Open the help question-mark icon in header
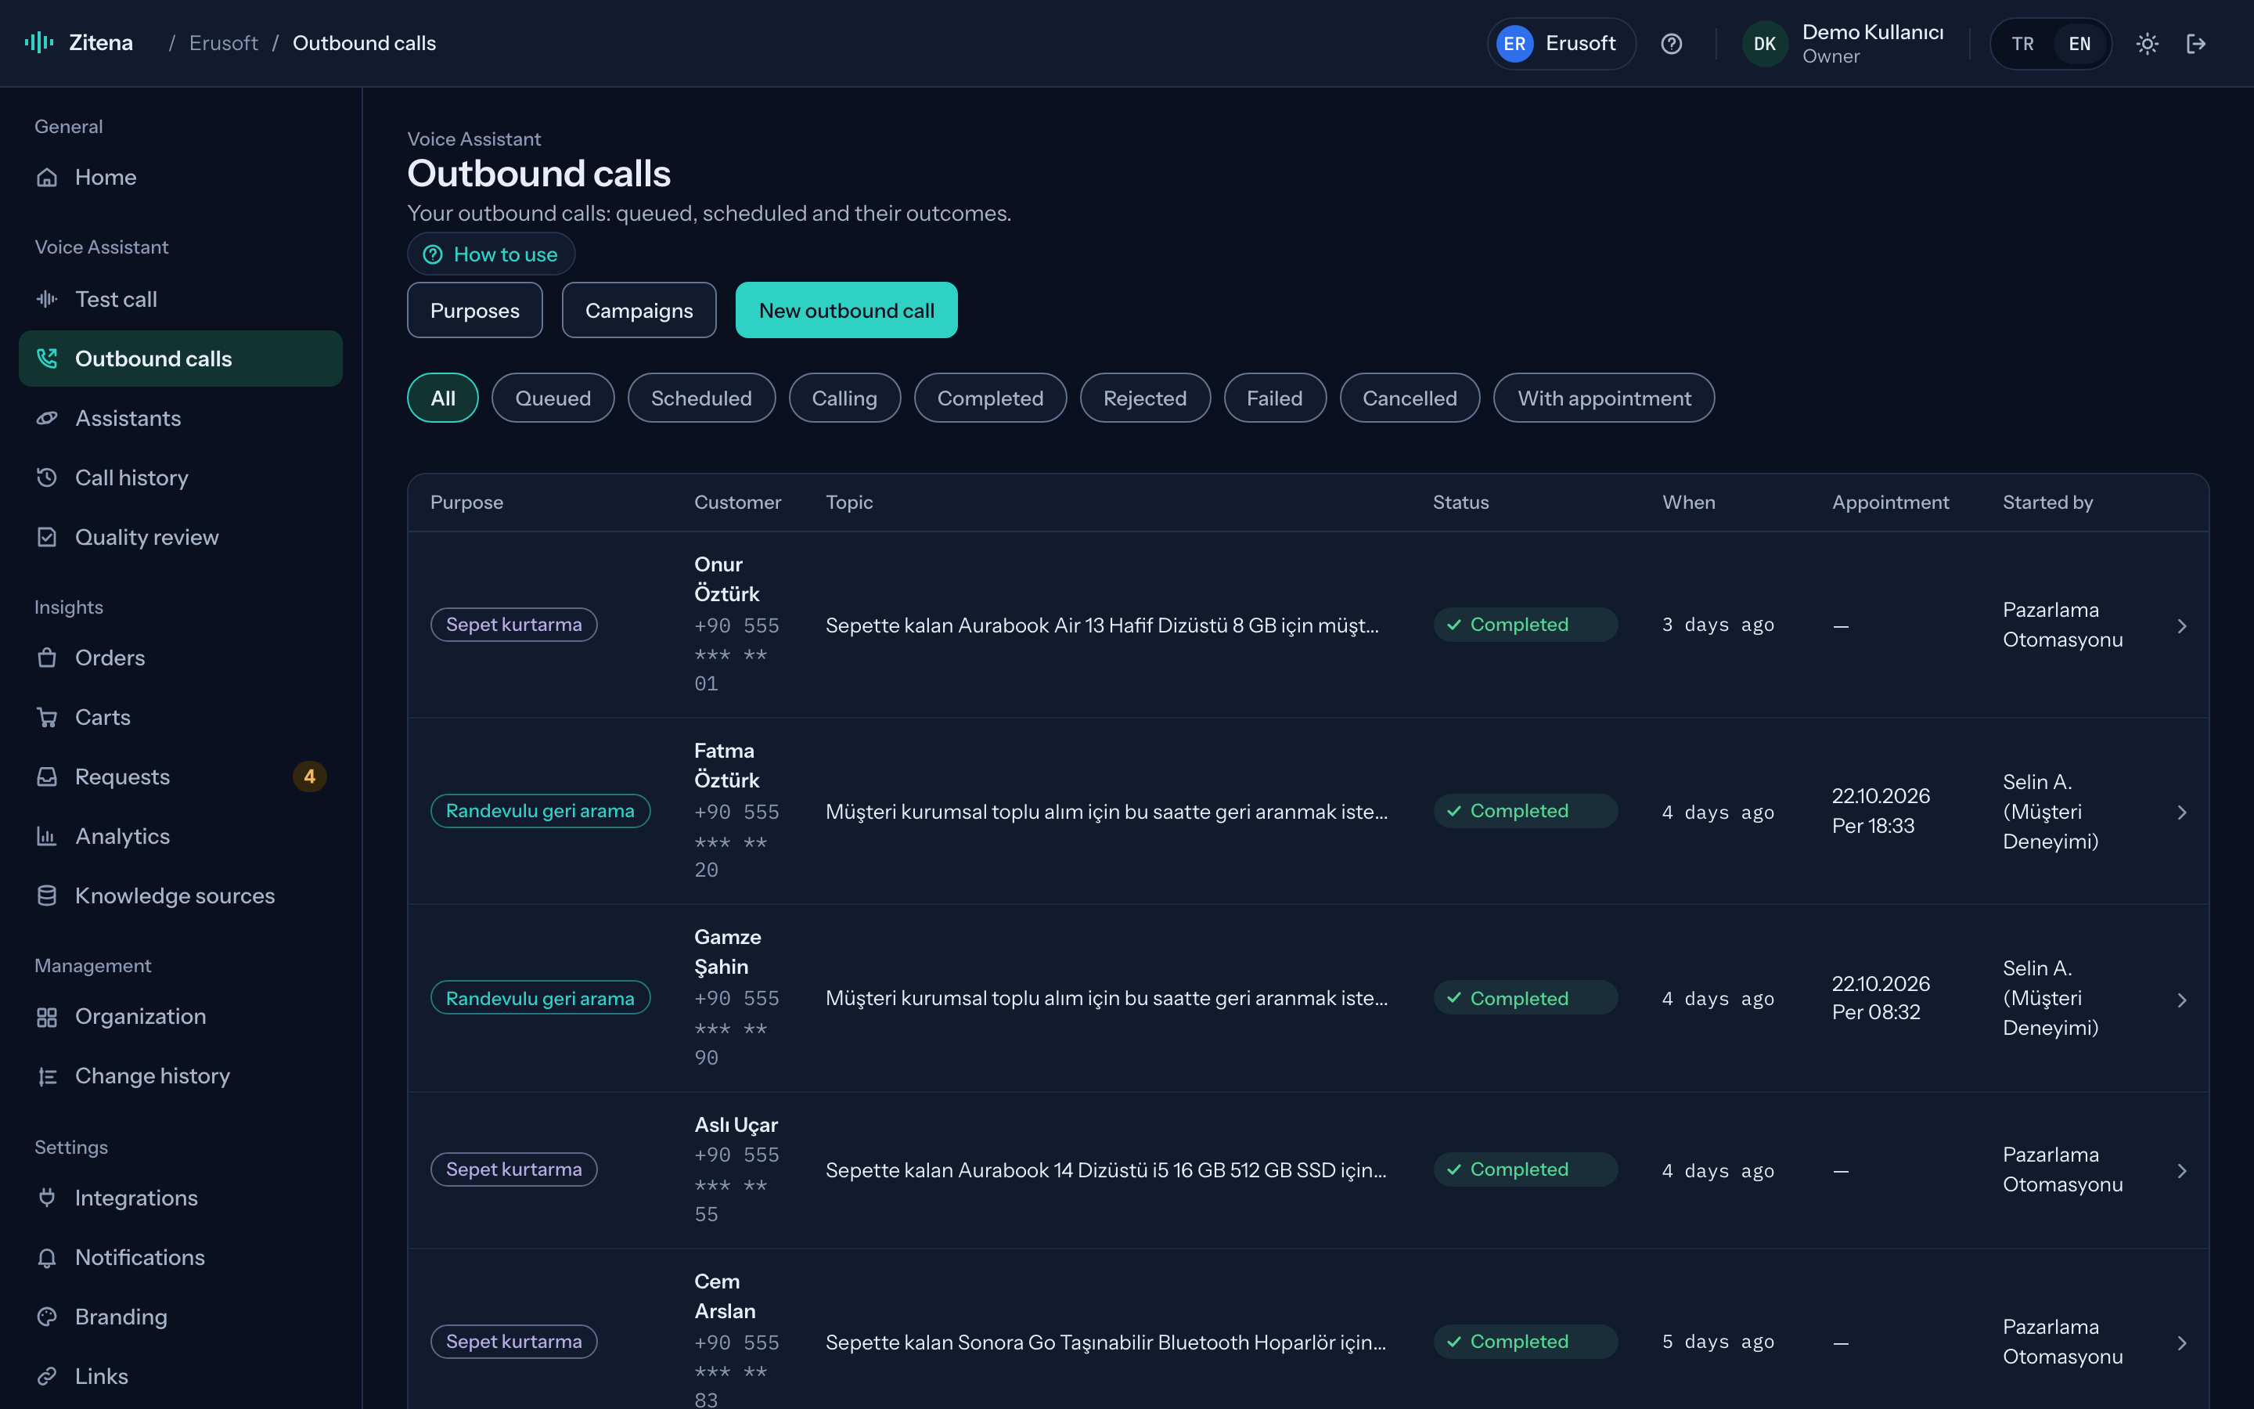 [x=1671, y=44]
